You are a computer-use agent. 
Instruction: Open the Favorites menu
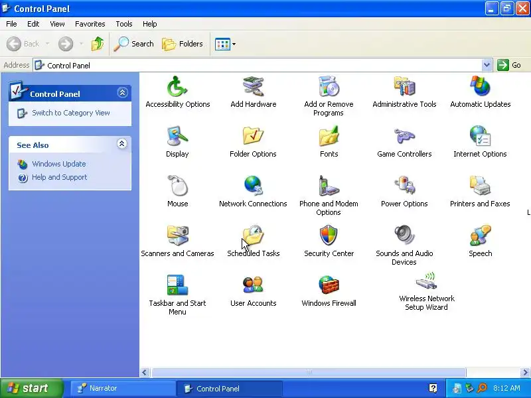tap(90, 24)
